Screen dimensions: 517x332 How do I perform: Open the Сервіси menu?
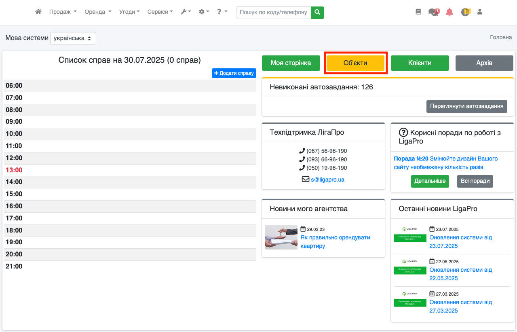pyautogui.click(x=160, y=12)
